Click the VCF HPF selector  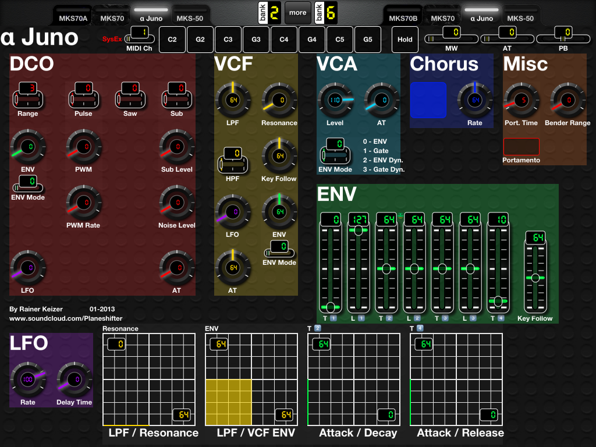tap(233, 160)
